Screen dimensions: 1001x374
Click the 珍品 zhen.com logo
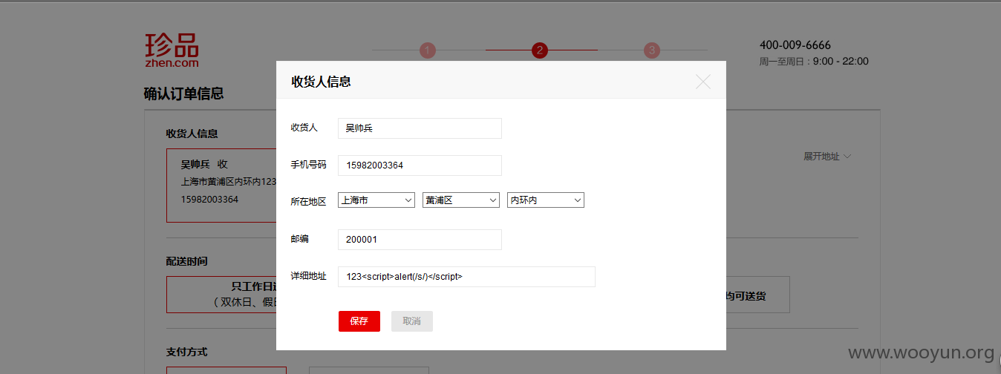pyautogui.click(x=172, y=50)
